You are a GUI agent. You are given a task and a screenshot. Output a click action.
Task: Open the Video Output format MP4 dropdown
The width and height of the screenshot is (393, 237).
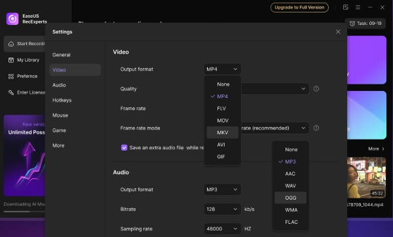[222, 69]
